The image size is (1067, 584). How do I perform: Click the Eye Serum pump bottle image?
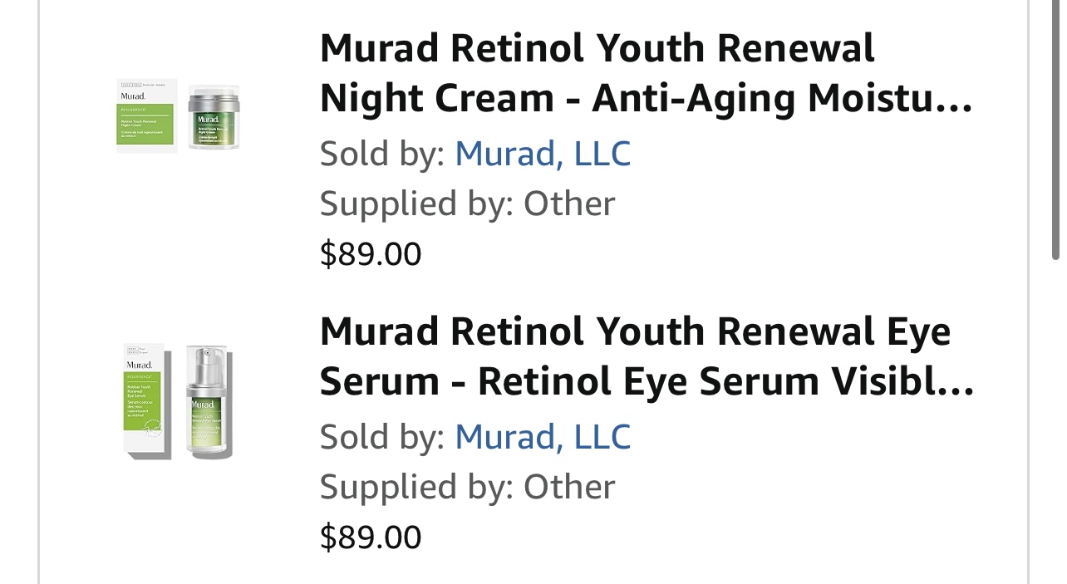[208, 402]
